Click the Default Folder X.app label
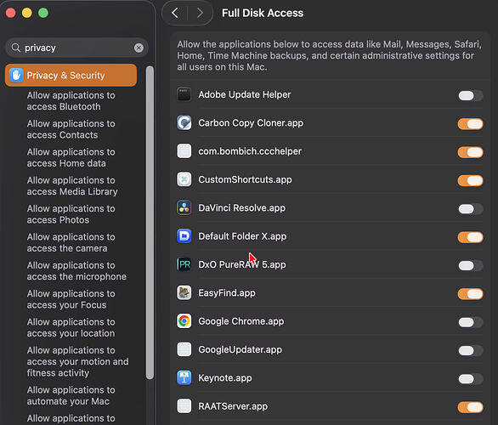Viewport: 498px width, 425px height. point(242,236)
